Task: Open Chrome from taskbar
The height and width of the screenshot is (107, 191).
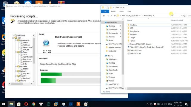Action: pyautogui.click(x=34, y=104)
